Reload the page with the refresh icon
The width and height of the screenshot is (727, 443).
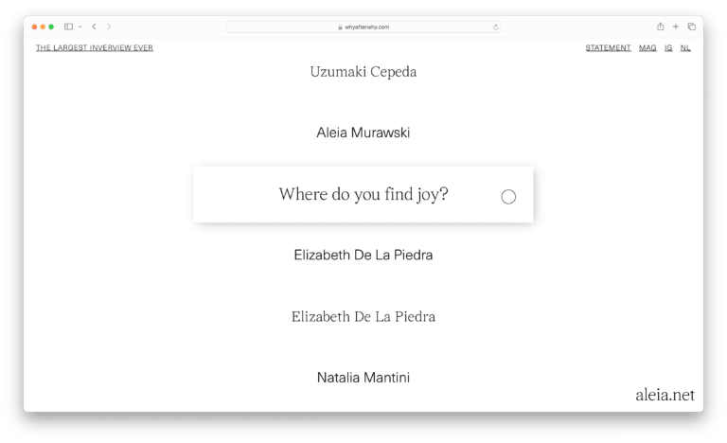496,27
